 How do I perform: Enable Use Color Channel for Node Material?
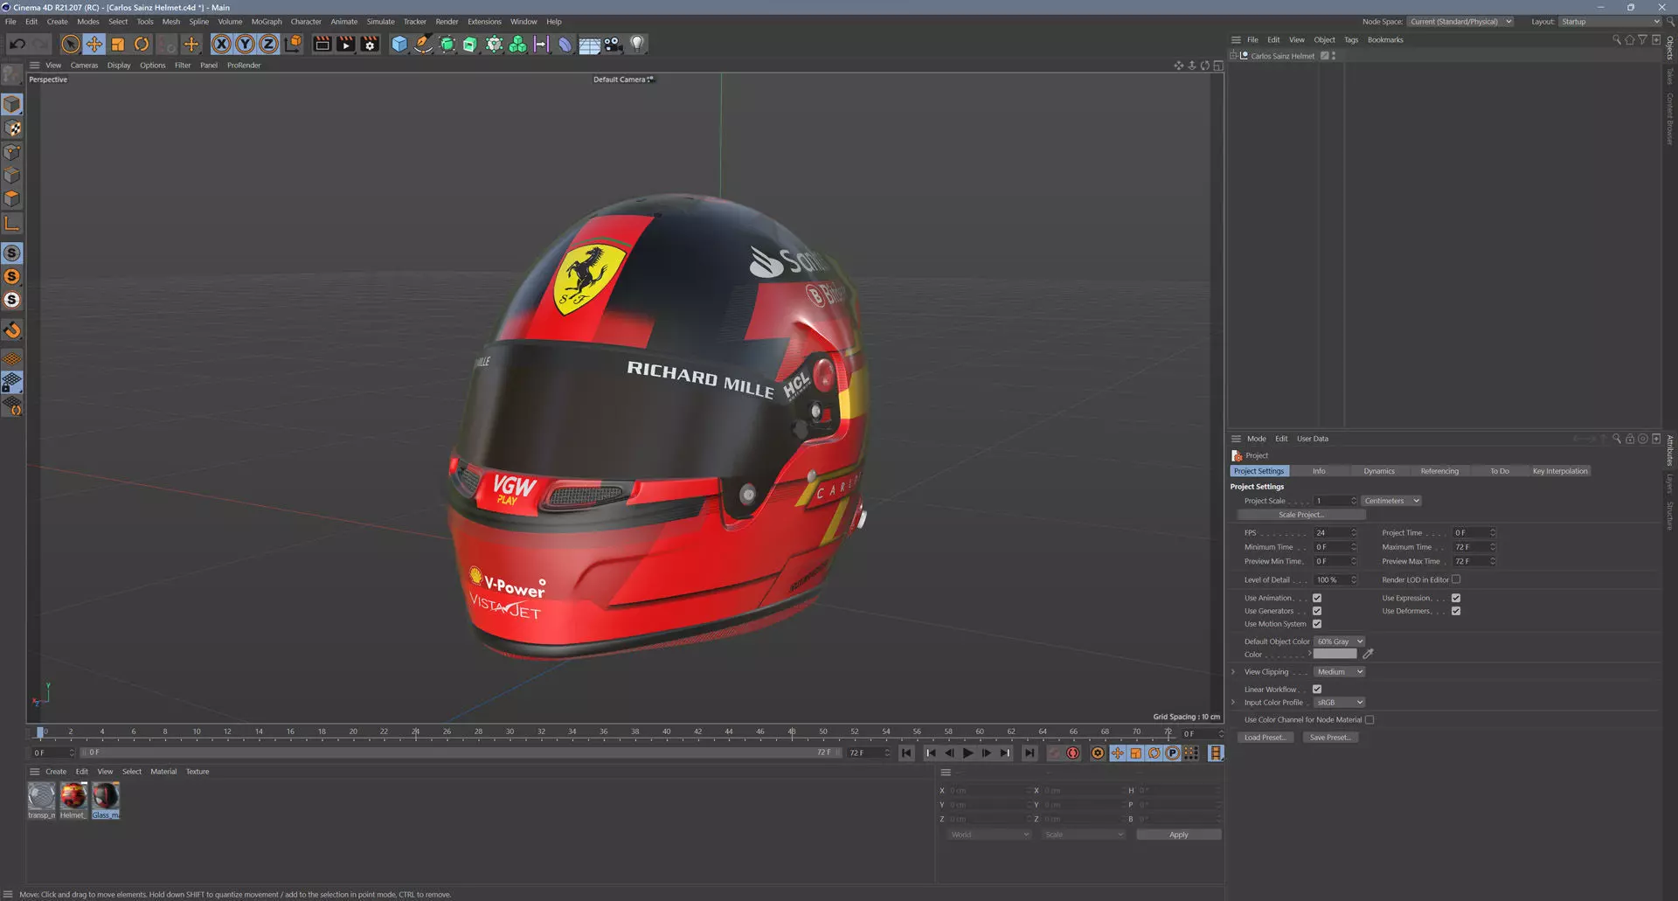click(x=1369, y=720)
